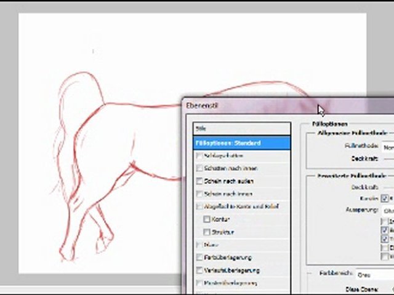Toggle the Schein nach innen checkbox
This screenshot has height=295, width=394.
(199, 194)
